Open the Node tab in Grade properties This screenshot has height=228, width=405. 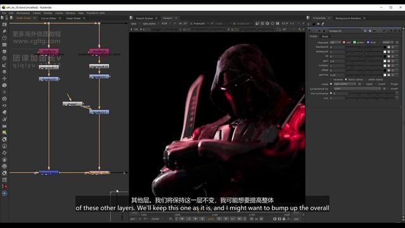click(325, 37)
